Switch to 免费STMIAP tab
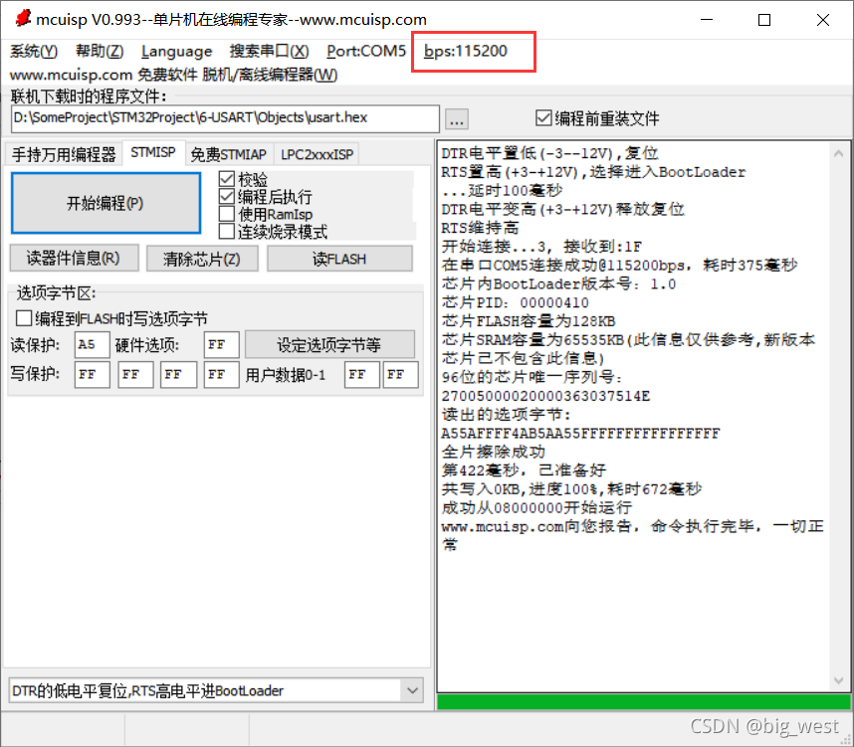This screenshot has height=747, width=854. (x=229, y=154)
